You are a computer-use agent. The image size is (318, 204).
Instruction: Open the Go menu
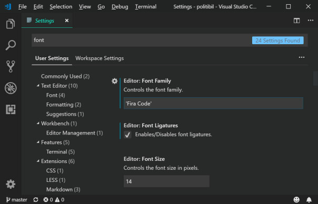click(101, 7)
